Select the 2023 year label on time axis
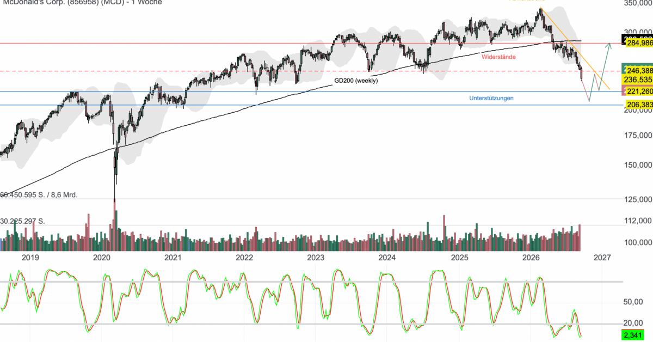This screenshot has height=342, width=653. (x=316, y=257)
